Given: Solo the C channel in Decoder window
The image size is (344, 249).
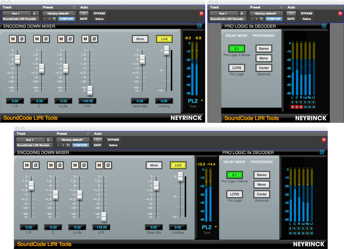Looking at the screenshot, I should coord(297,102).
